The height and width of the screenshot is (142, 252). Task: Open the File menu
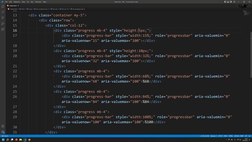point(6,2)
